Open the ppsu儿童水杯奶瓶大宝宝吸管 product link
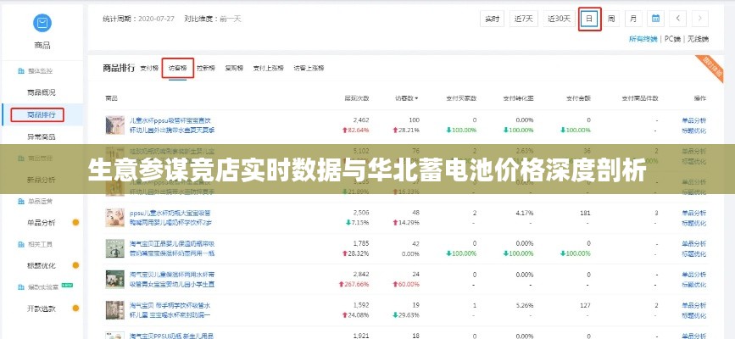The height and width of the screenshot is (339, 735). [170, 218]
